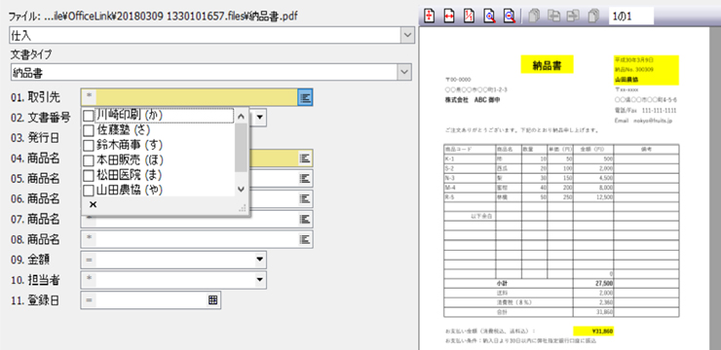The height and width of the screenshot is (350, 721).
Task: Open calendar picker for 11. 登録日
Action: click(212, 300)
